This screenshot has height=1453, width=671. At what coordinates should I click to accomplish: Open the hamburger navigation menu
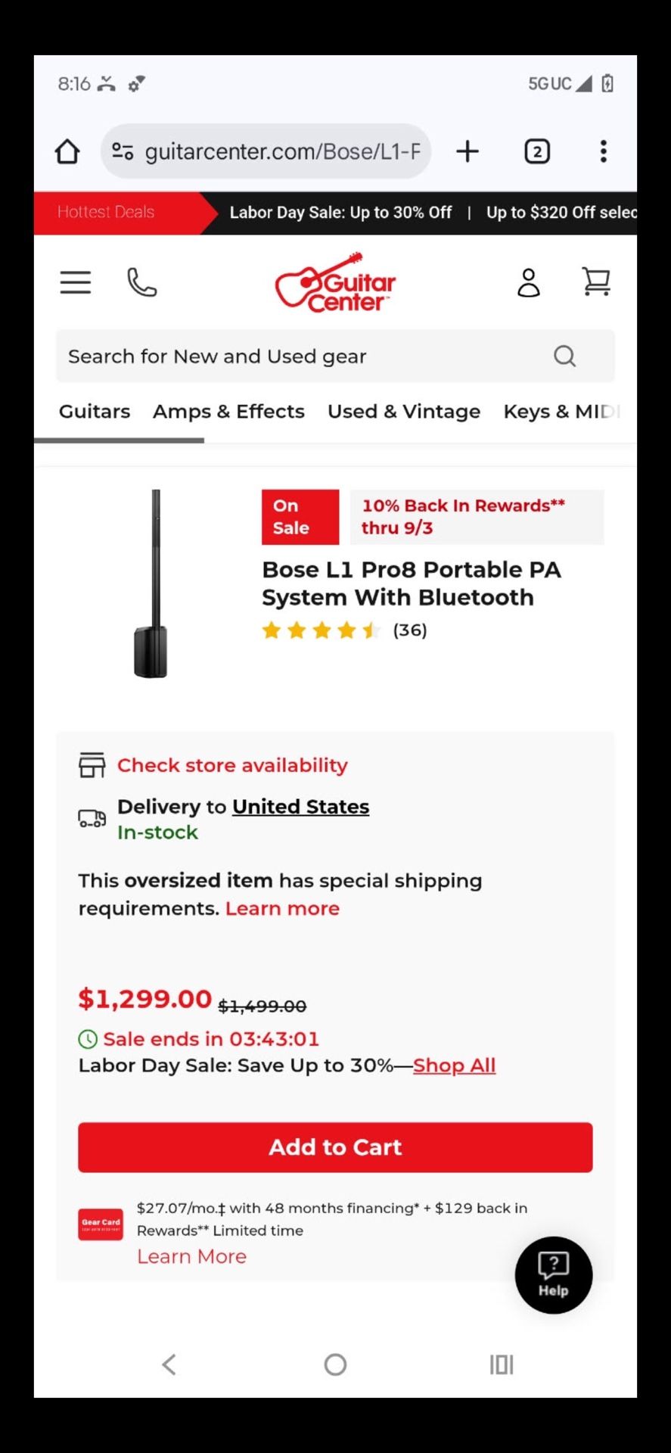pos(76,282)
